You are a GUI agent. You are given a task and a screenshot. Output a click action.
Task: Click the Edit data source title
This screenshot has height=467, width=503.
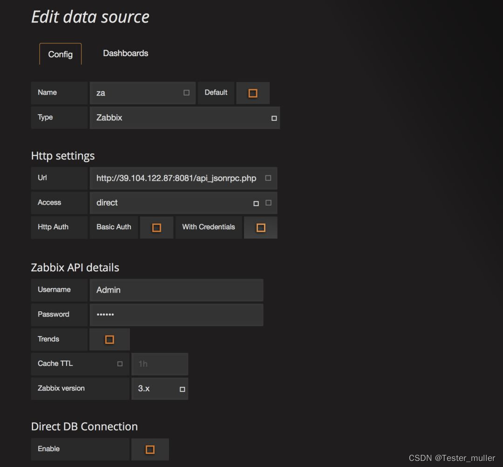90,17
